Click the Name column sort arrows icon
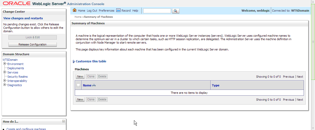This screenshot has height=130, width=315. click(x=94, y=85)
